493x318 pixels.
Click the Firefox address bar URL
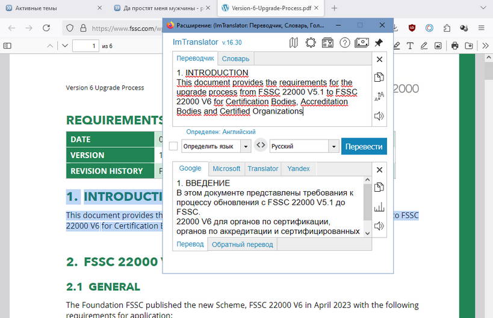(126, 29)
